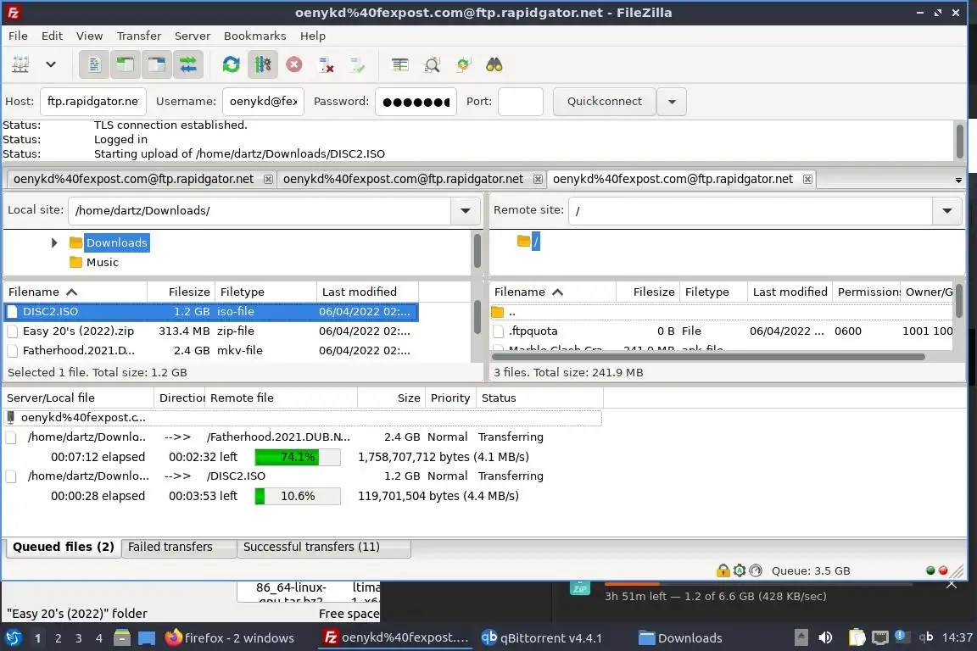977x651 pixels.
Task: Select the remote root folder in tree
Action: coord(535,242)
